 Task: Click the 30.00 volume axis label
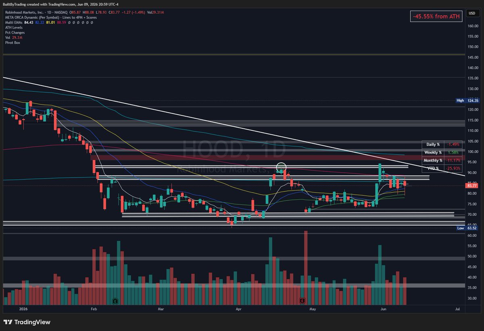coord(473,298)
